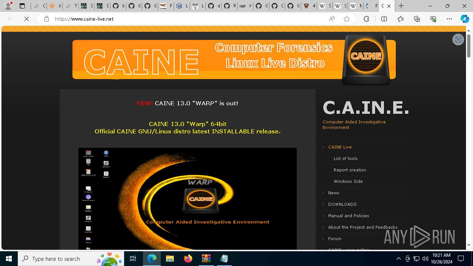The height and width of the screenshot is (266, 473).
Task: Click the visual search icon on banner
Action: pos(458,40)
